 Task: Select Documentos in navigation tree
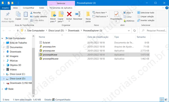click(x=16, y=47)
